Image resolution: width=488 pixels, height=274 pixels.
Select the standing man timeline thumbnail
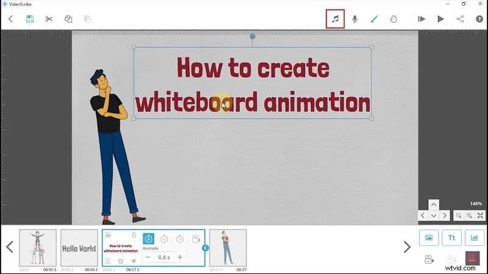click(x=228, y=248)
